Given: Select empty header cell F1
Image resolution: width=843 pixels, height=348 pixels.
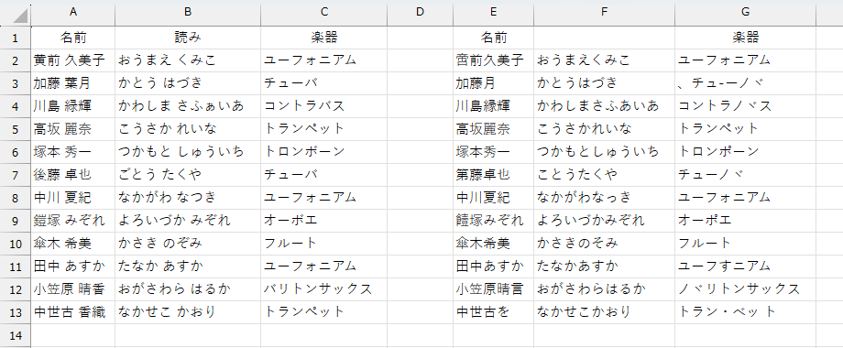Looking at the screenshot, I should (604, 38).
